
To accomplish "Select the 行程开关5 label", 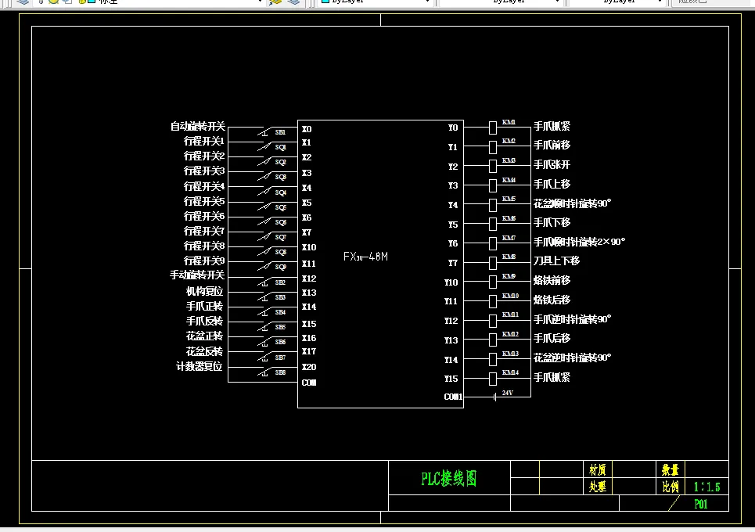I will click(x=204, y=201).
